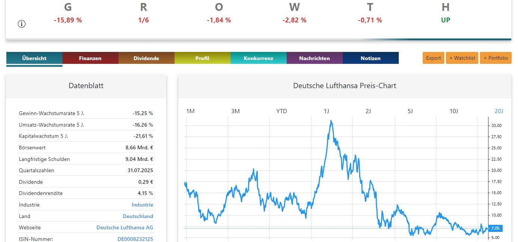
Task: Open the Übersicht tab
Action: (34, 58)
